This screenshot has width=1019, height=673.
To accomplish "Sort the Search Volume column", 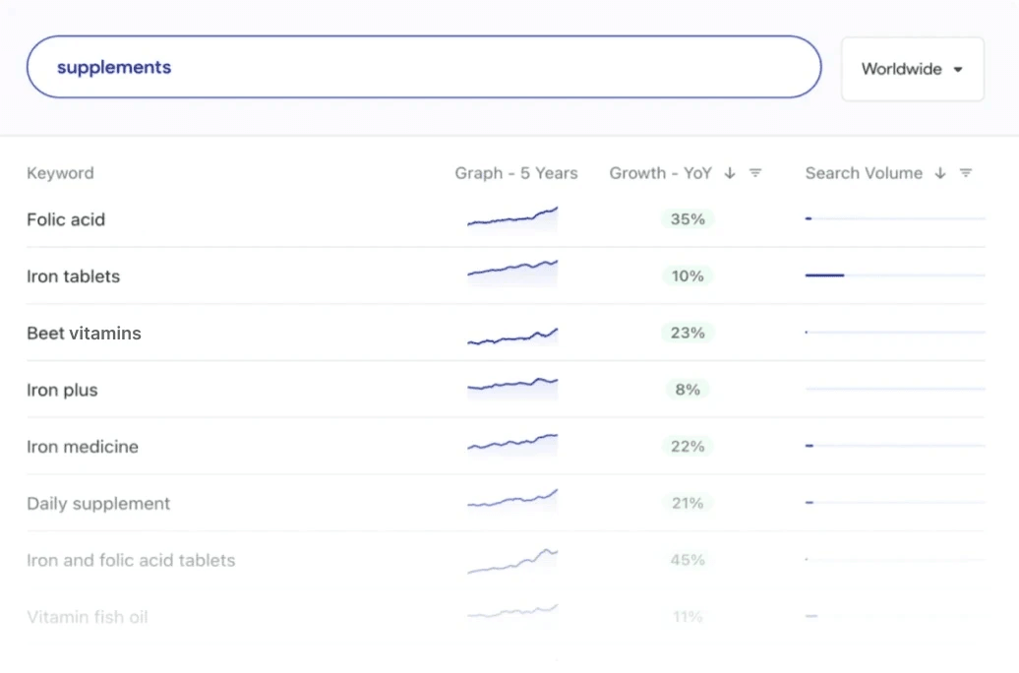I will 940,172.
